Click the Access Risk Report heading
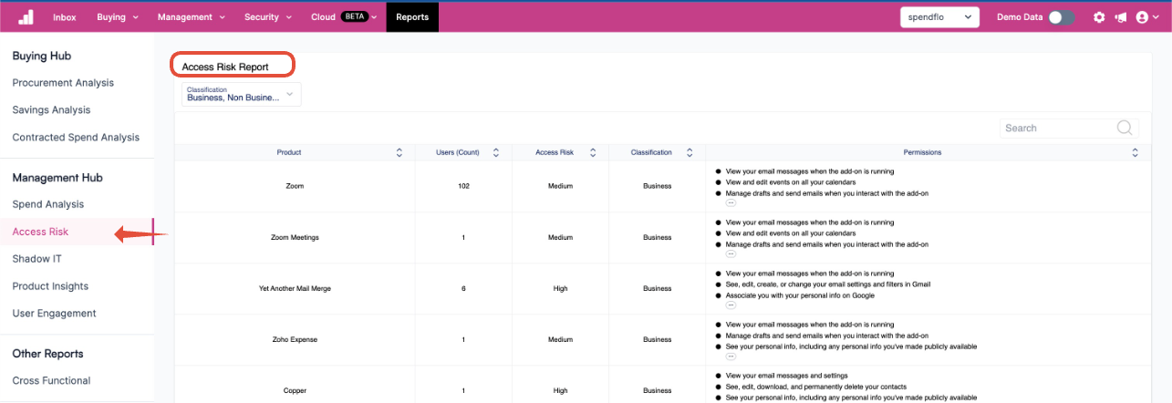The height and width of the screenshot is (403, 1172). pyautogui.click(x=225, y=67)
